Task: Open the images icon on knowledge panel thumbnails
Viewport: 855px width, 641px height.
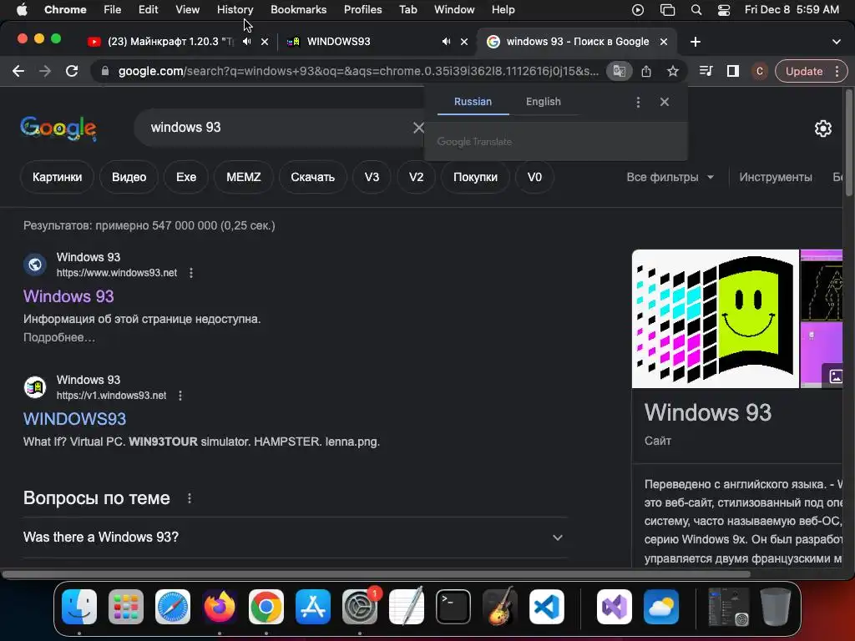Action: pyautogui.click(x=835, y=376)
